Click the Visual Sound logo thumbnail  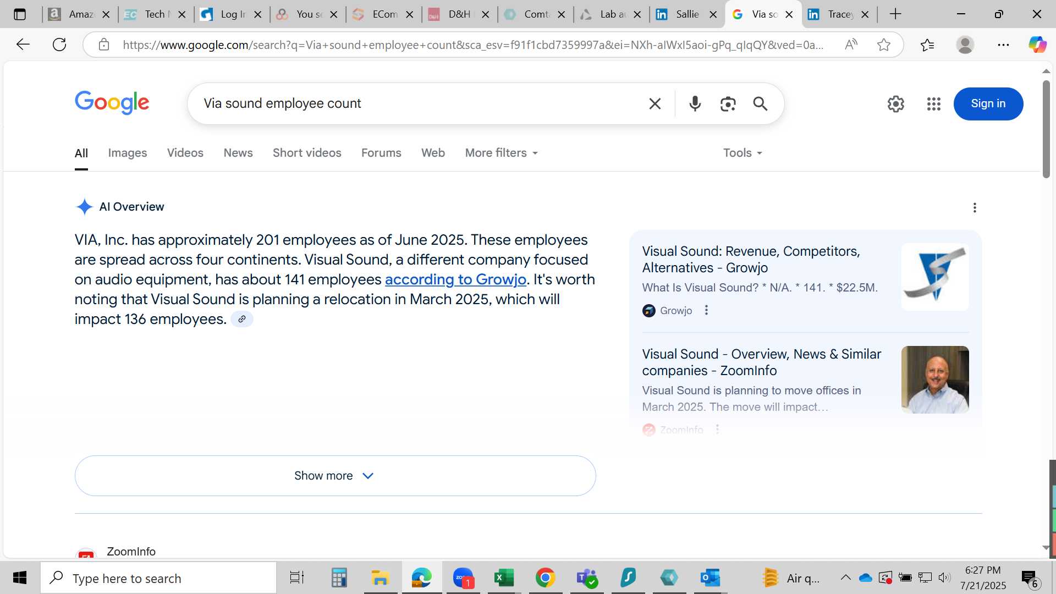[x=935, y=277]
